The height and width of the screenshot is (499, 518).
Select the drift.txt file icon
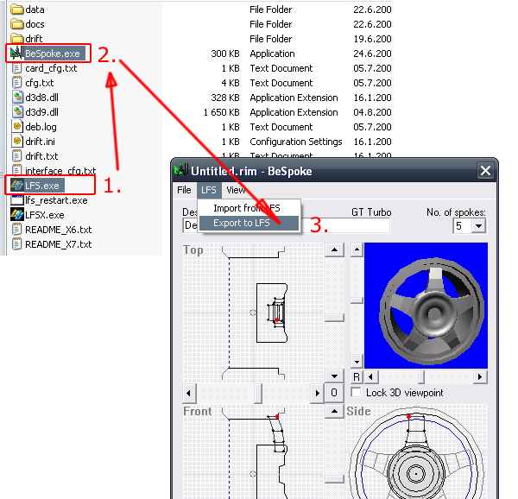17,156
